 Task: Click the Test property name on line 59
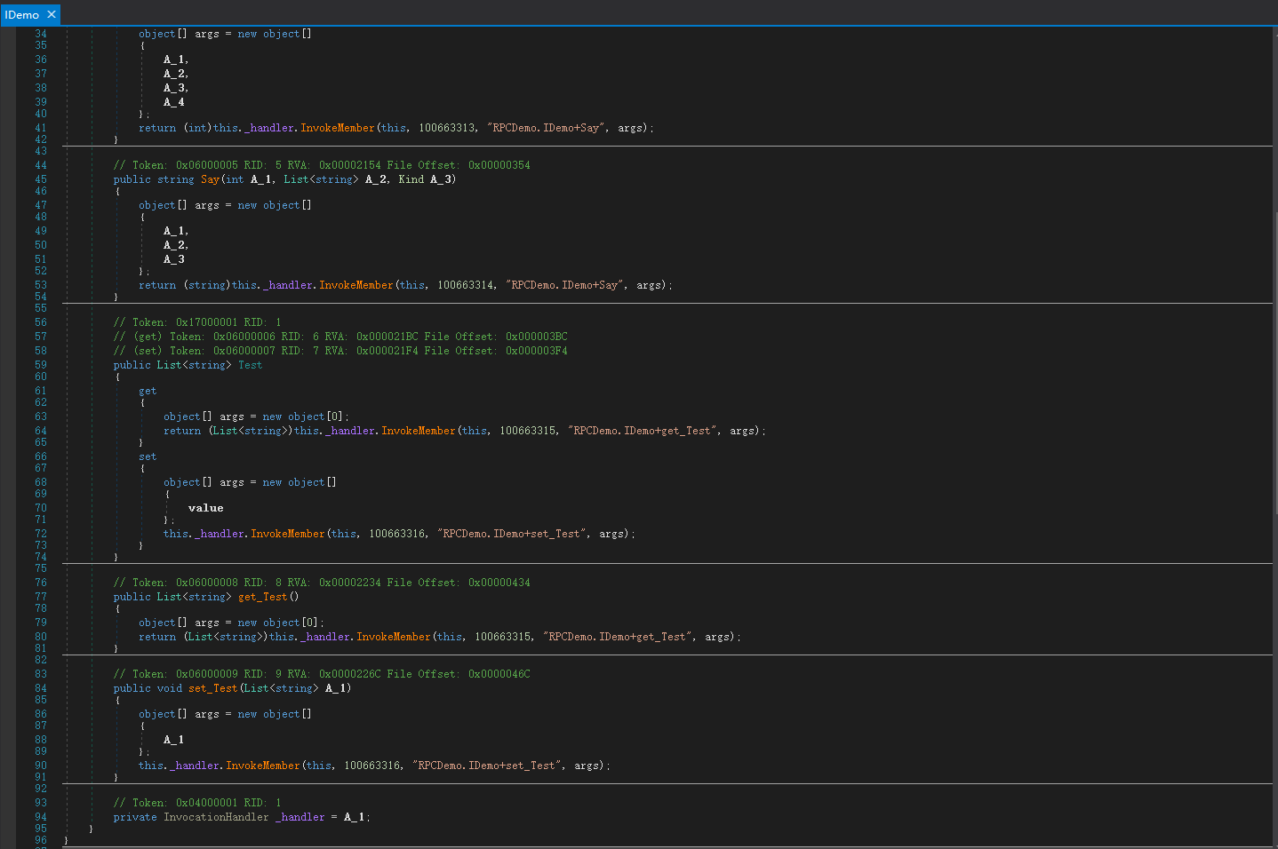click(250, 365)
